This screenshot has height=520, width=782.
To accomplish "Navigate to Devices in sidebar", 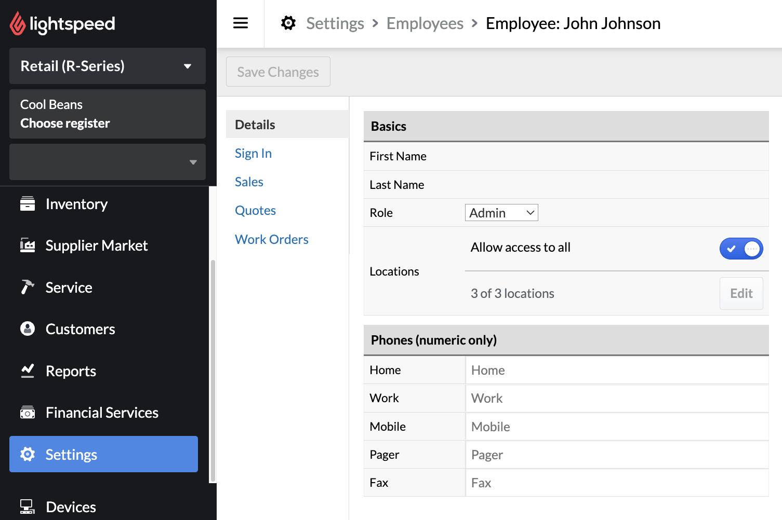I will [71, 506].
